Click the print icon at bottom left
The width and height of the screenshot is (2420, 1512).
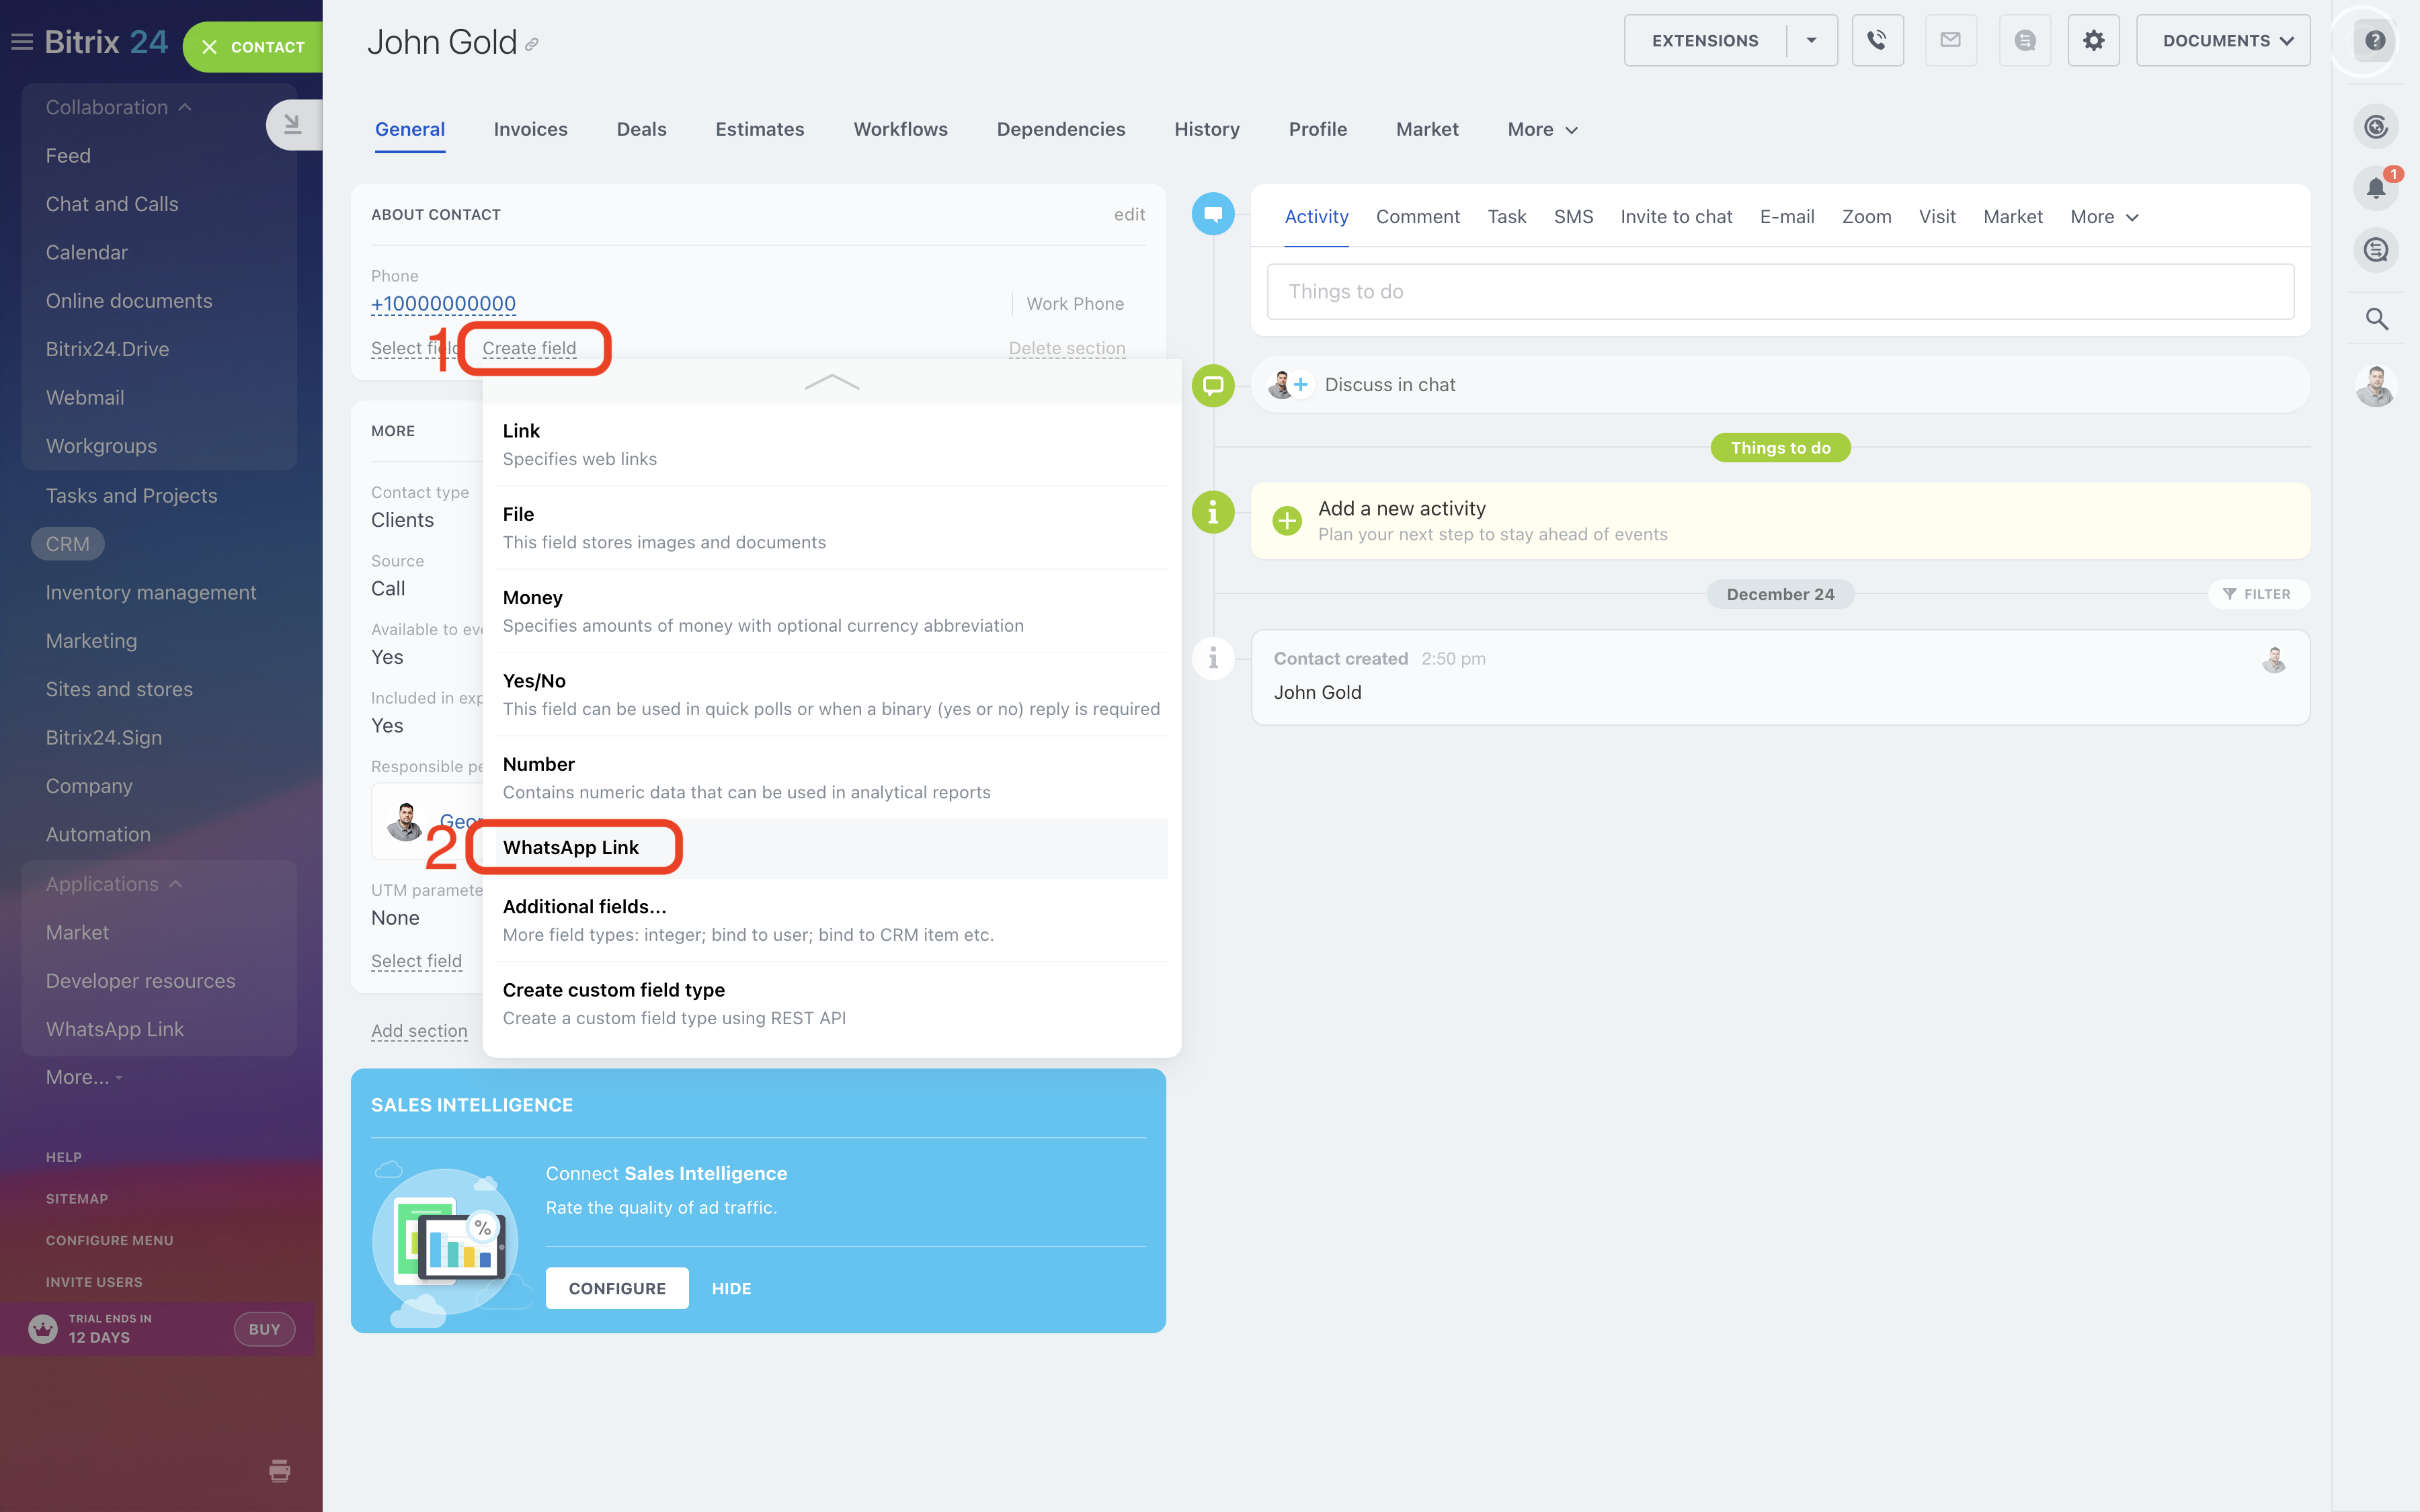point(280,1470)
